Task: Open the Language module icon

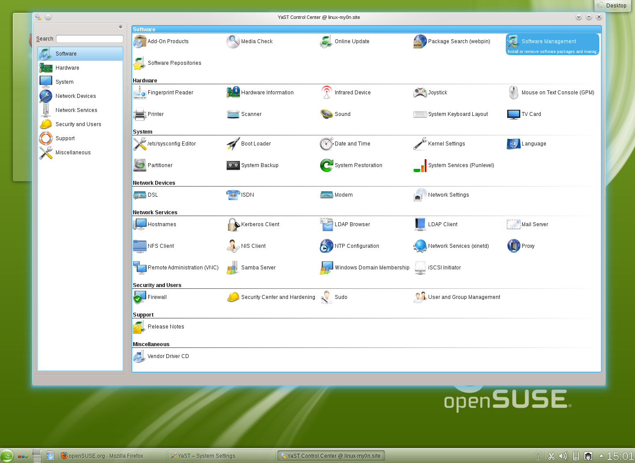Action: (x=514, y=144)
